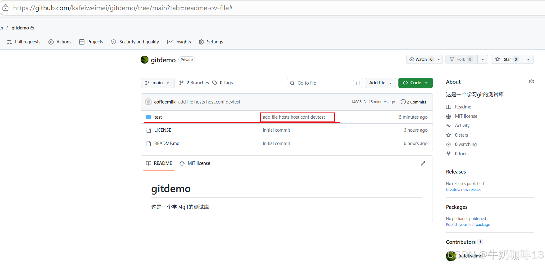Screen dimensions: 545x264
Task: Open the Projects tab
Action: point(91,42)
